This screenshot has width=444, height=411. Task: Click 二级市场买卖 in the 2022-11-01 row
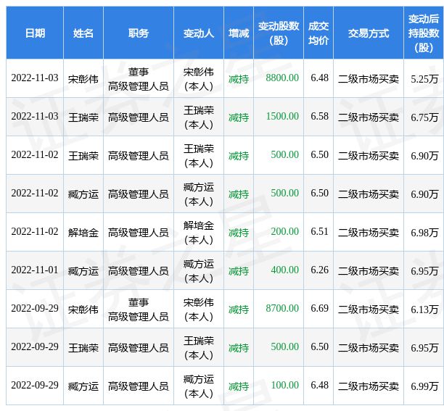tap(369, 271)
